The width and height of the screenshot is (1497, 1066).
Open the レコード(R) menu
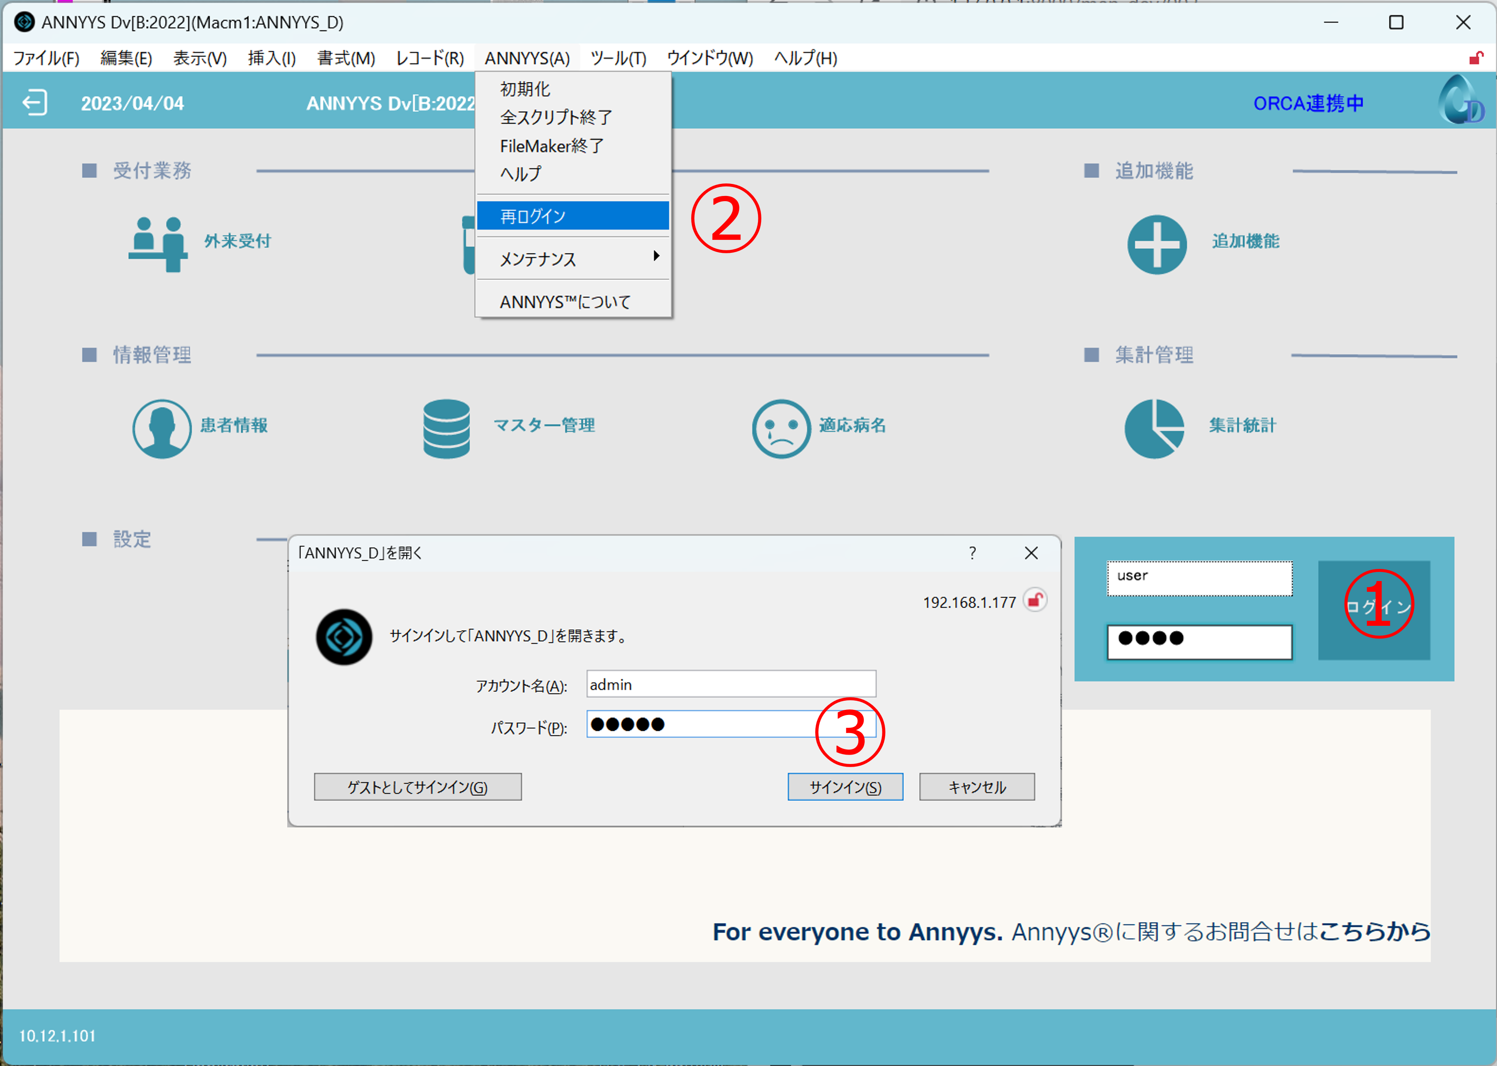[430, 58]
